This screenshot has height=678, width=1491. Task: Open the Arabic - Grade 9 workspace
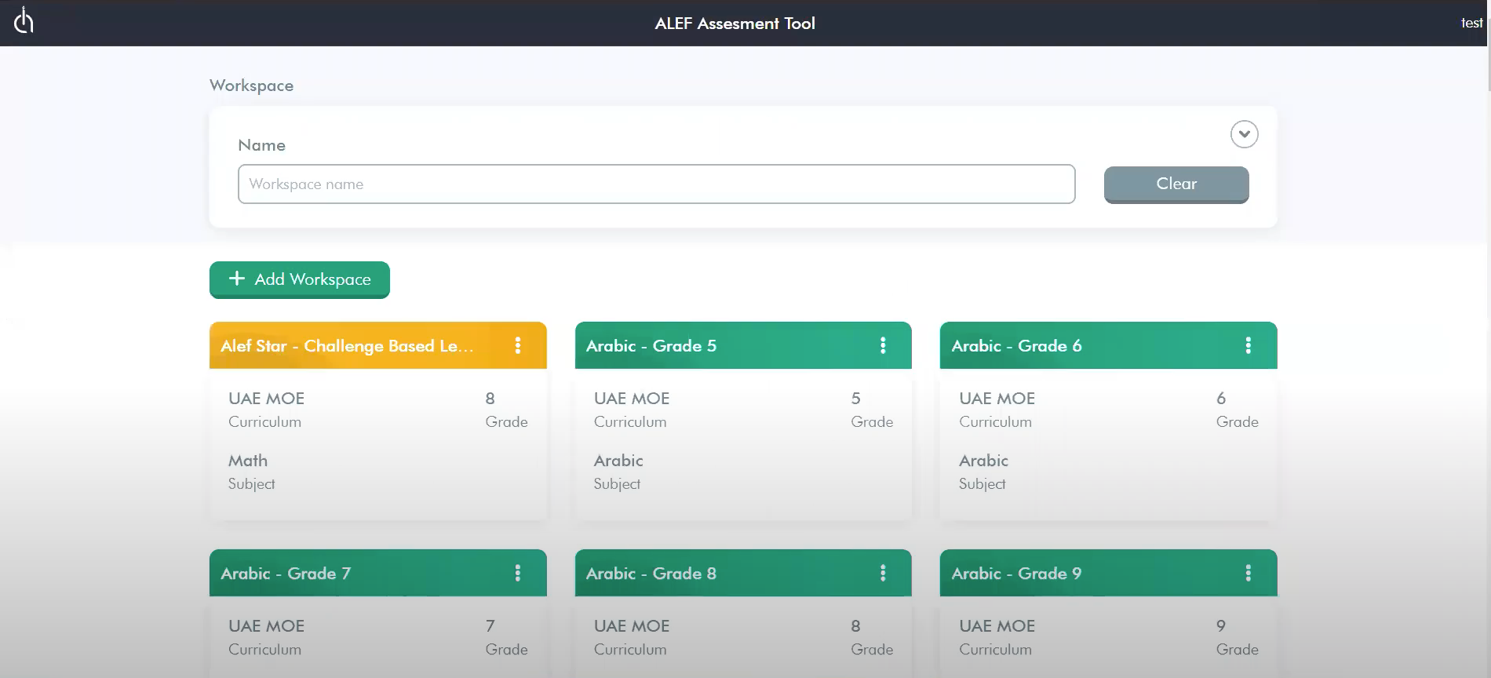1016,574
